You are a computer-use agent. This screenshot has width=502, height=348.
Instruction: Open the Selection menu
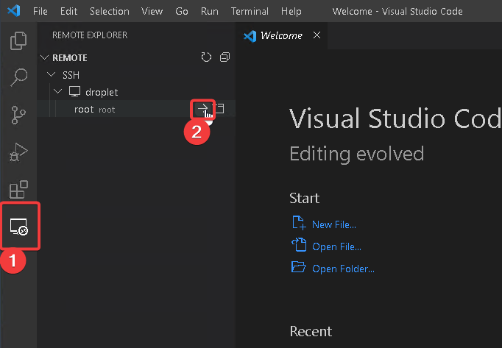click(x=110, y=11)
